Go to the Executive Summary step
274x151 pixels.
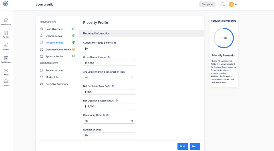click(57, 84)
